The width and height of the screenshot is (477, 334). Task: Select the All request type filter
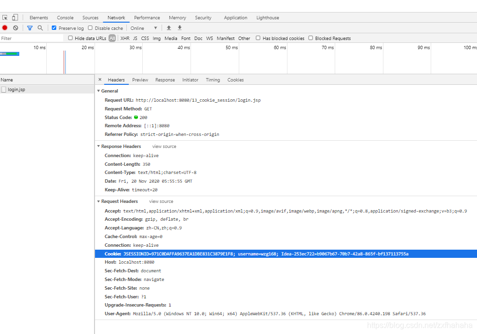coord(112,38)
